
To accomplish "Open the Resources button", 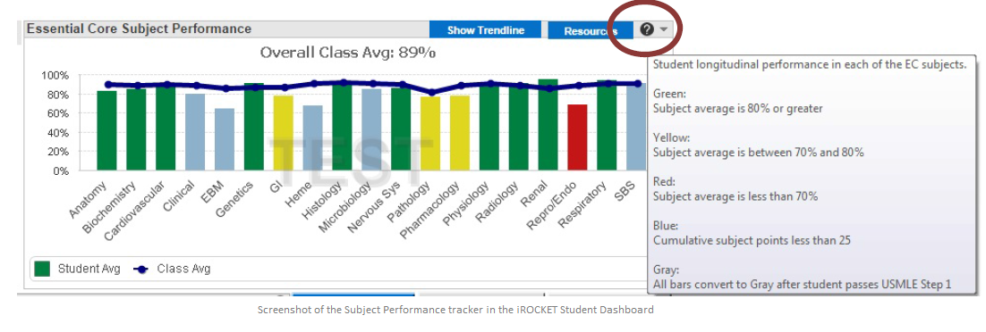I will click(590, 30).
